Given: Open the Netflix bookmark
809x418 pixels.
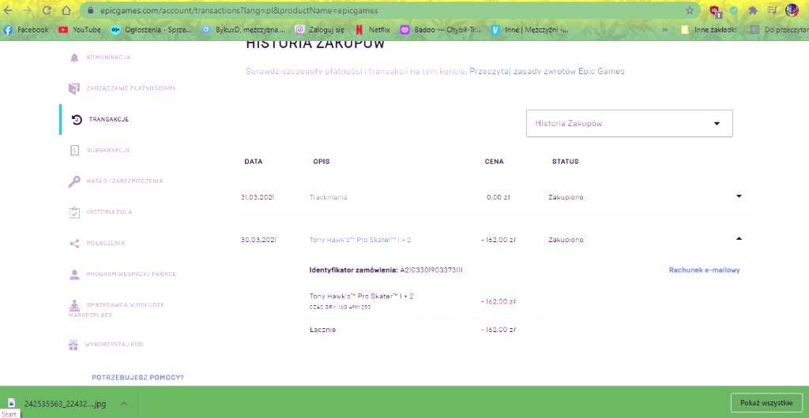Looking at the screenshot, I should pyautogui.click(x=372, y=30).
